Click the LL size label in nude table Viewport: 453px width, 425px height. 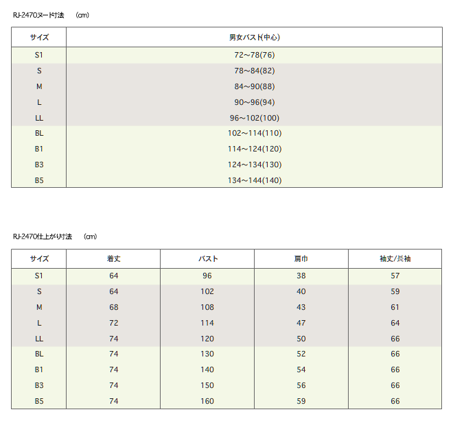[x=39, y=118]
